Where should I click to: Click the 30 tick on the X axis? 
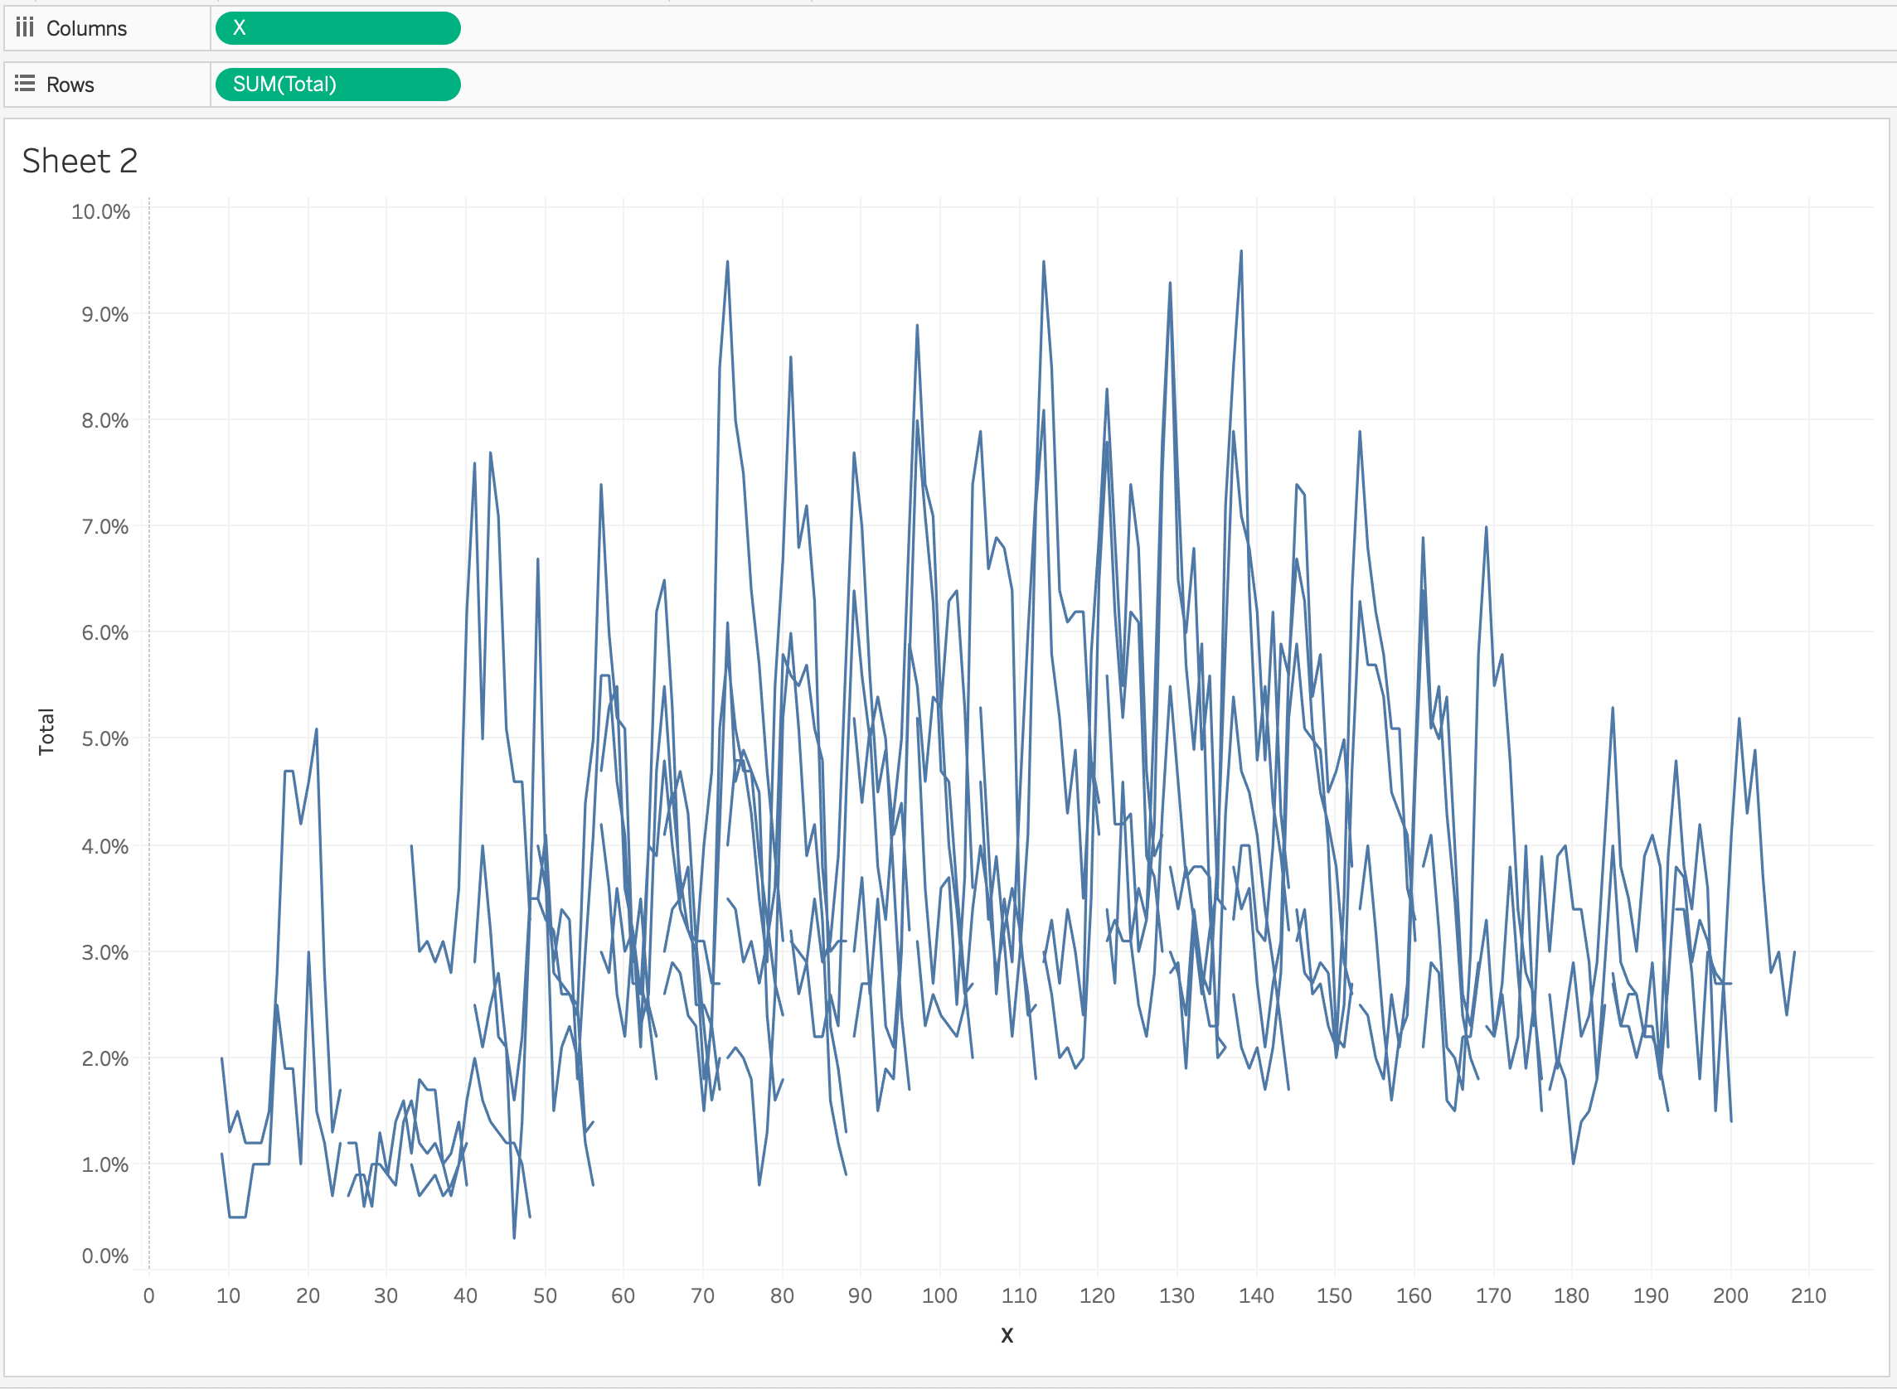point(386,1295)
